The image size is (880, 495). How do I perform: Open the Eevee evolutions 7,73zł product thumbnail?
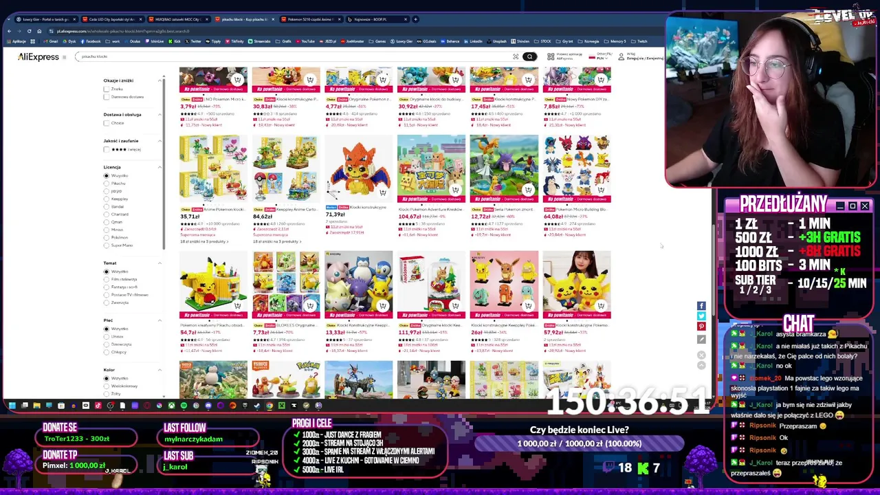(286, 285)
